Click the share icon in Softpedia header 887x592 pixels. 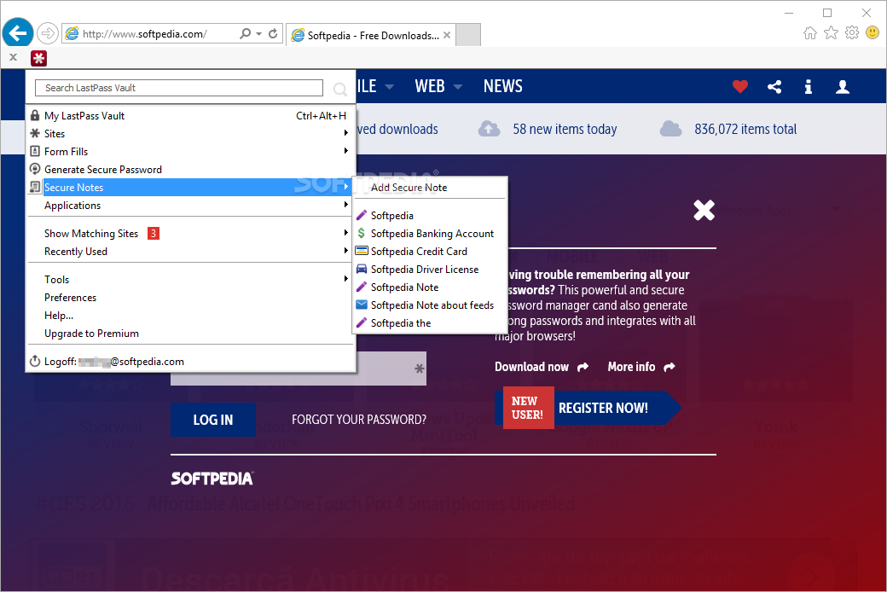point(774,87)
